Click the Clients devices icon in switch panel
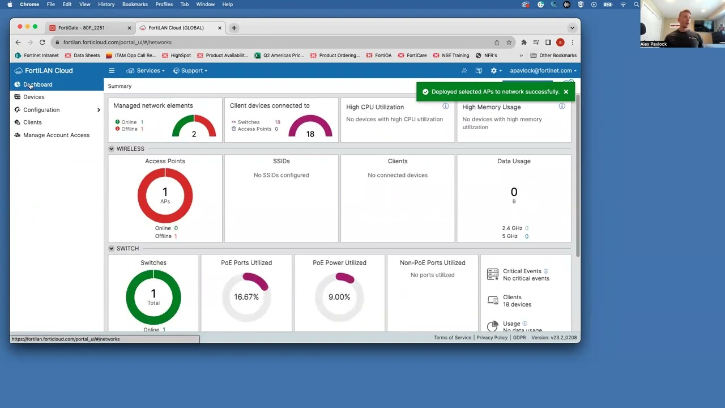Image resolution: width=725 pixels, height=408 pixels. coord(493,300)
